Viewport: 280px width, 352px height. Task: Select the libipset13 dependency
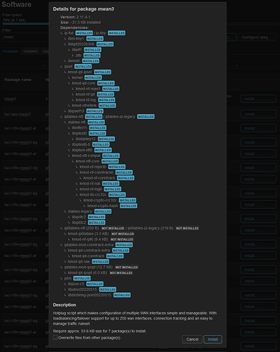point(76,111)
